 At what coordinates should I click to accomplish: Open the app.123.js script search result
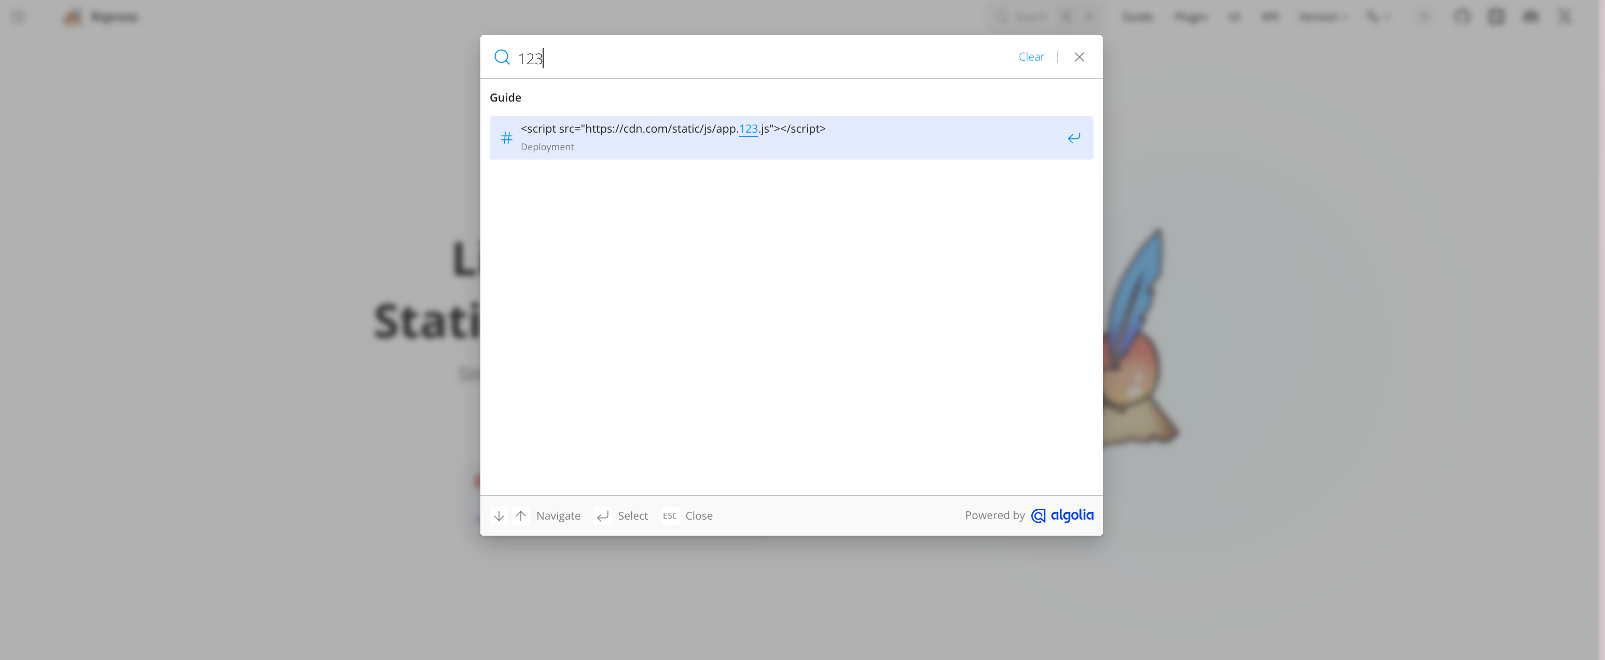[x=673, y=130]
